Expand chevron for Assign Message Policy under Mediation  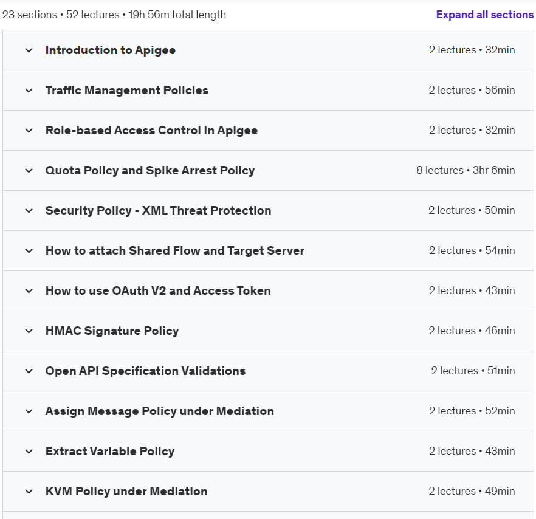pyautogui.click(x=29, y=411)
